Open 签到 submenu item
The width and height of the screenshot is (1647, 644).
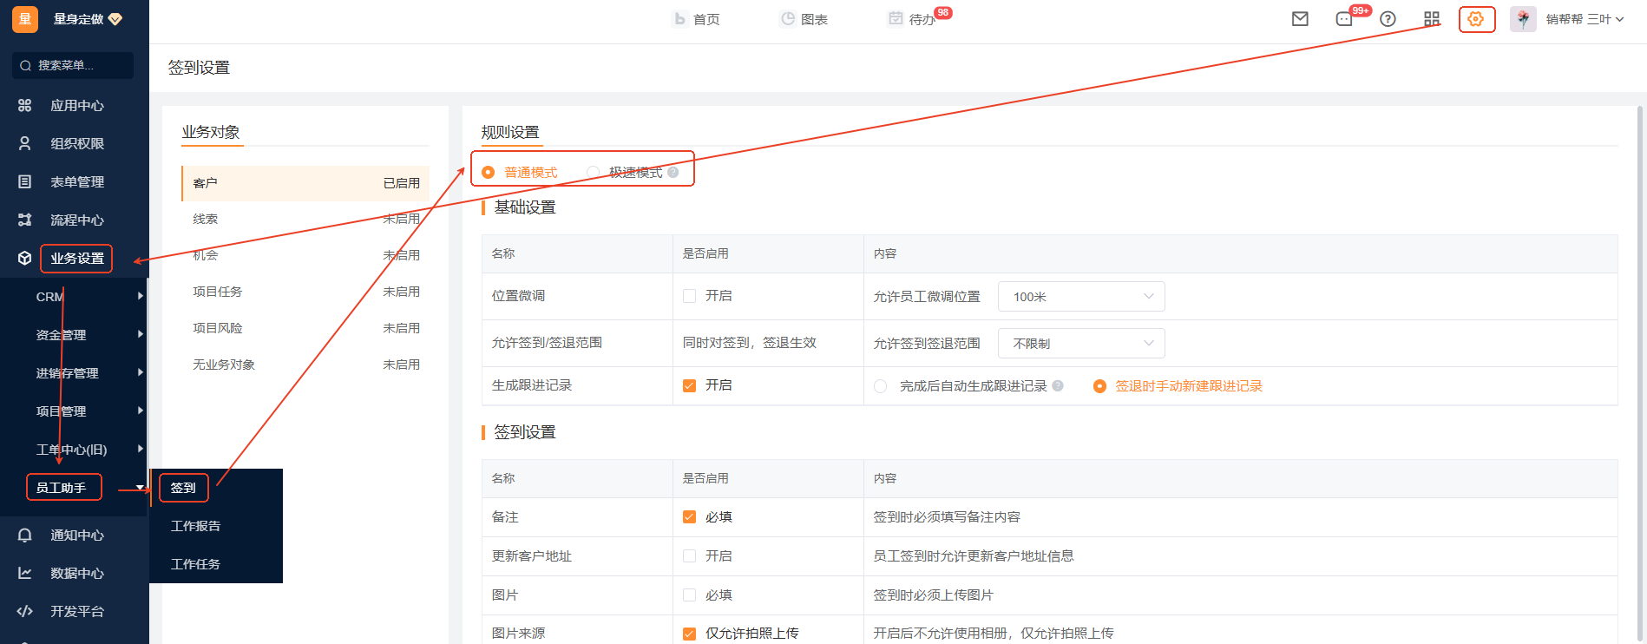pos(183,488)
